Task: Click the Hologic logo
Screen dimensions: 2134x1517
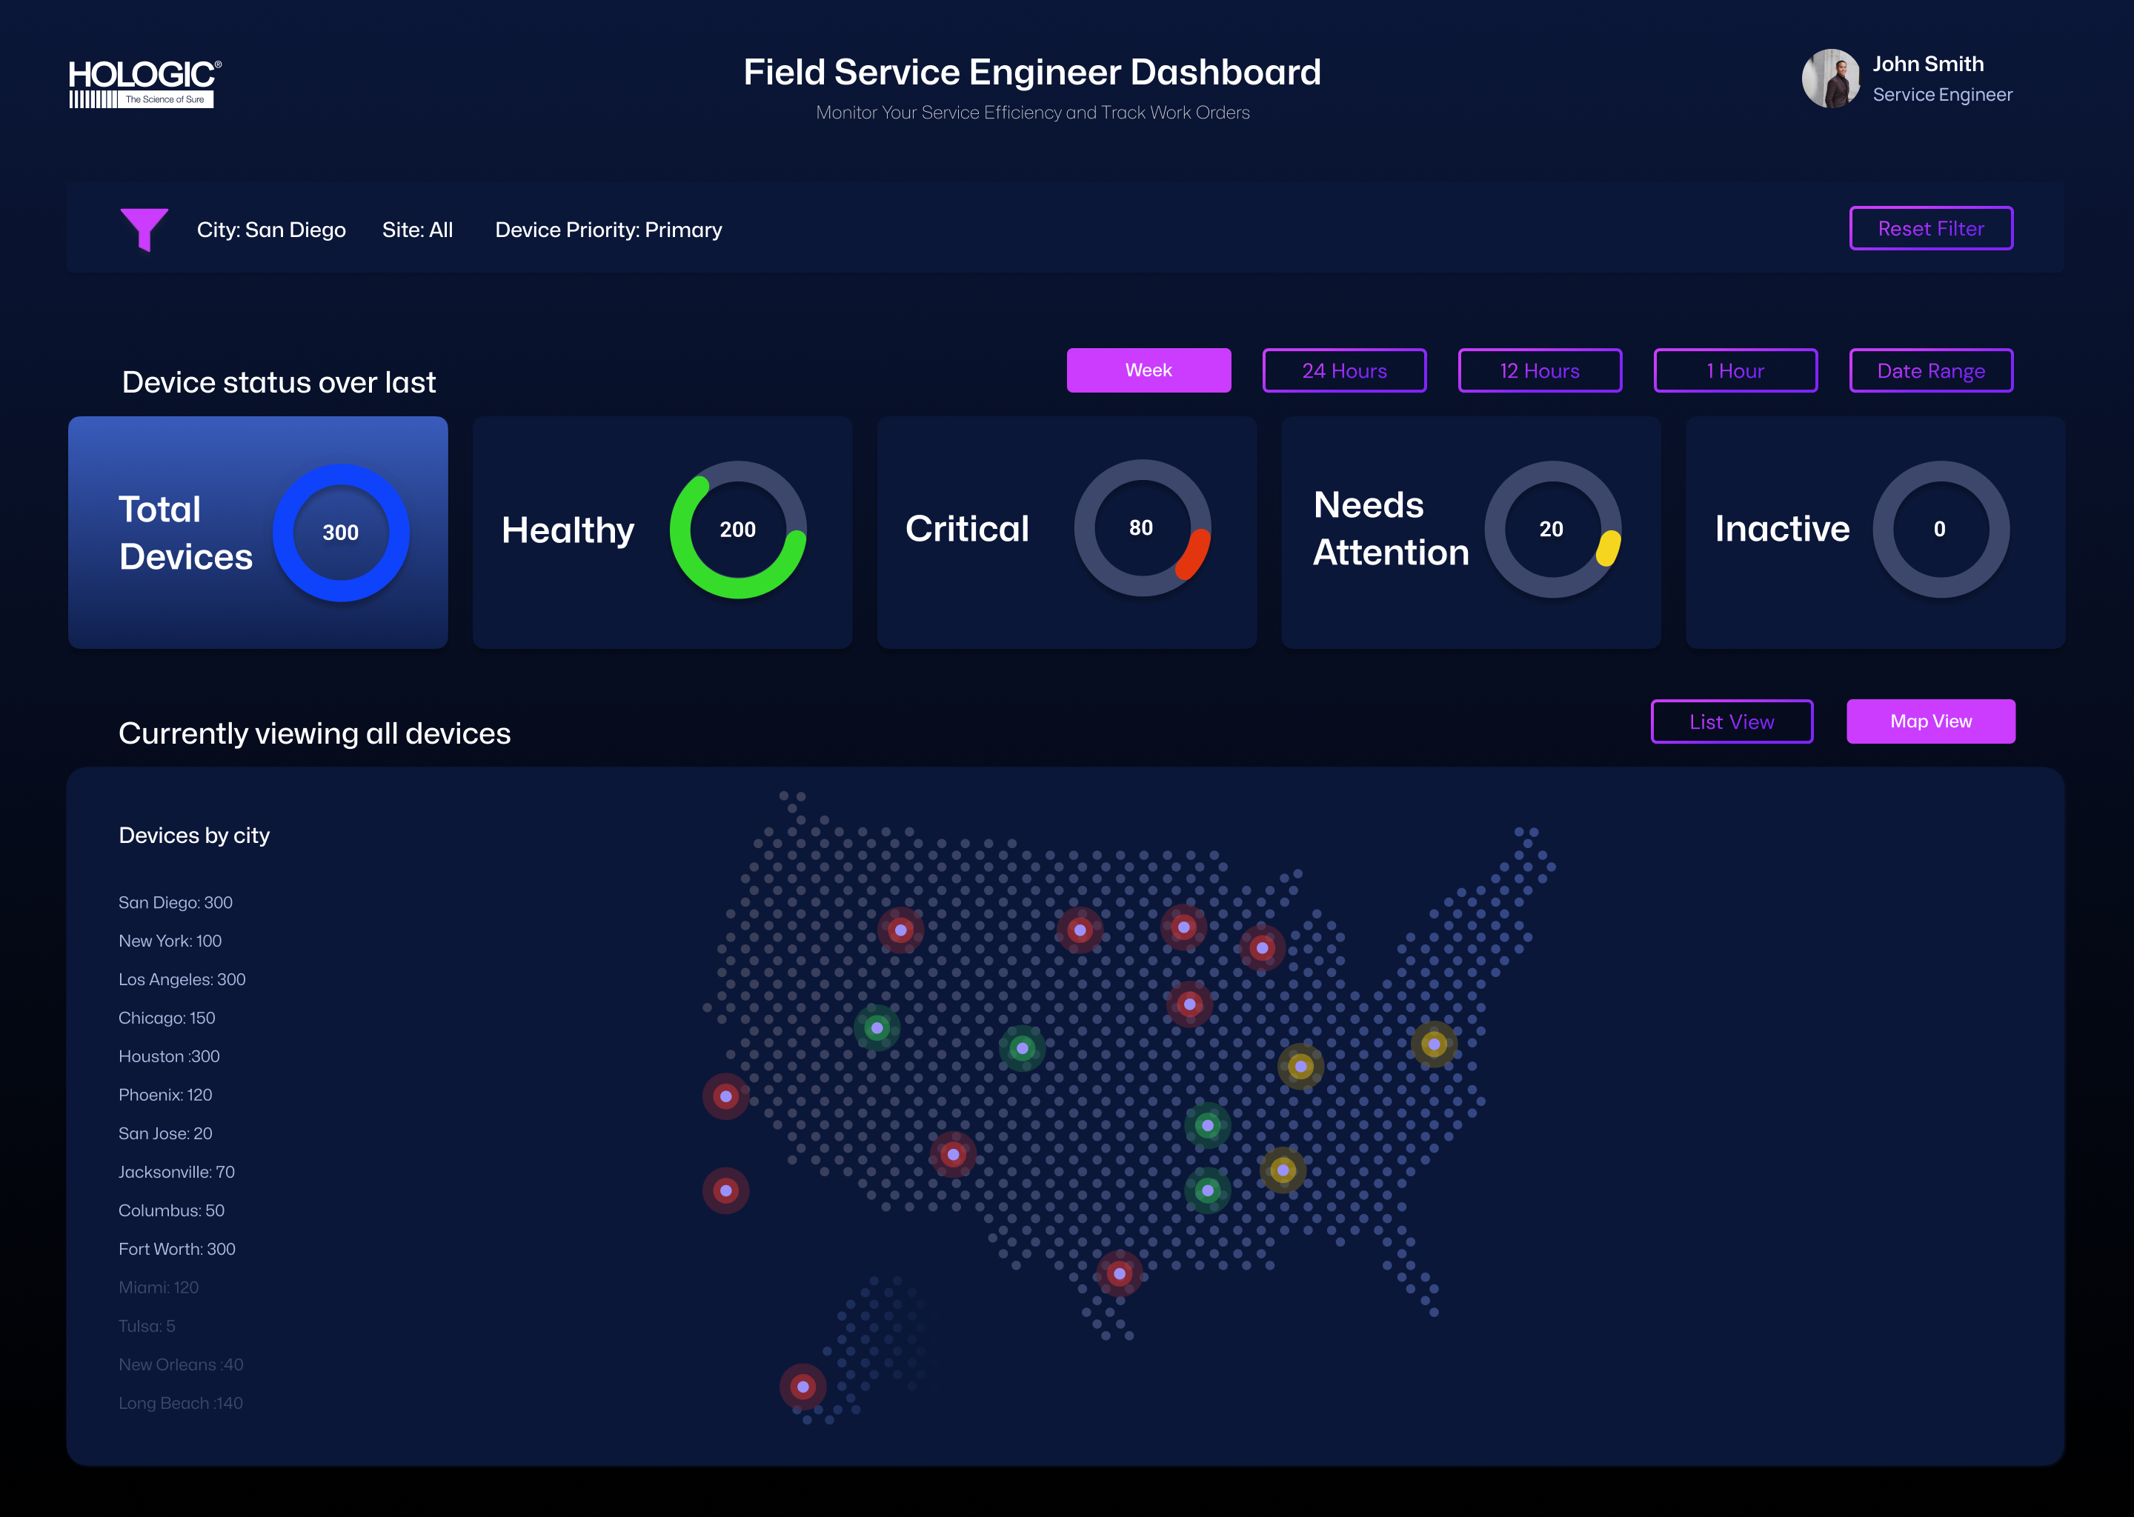Action: click(144, 83)
